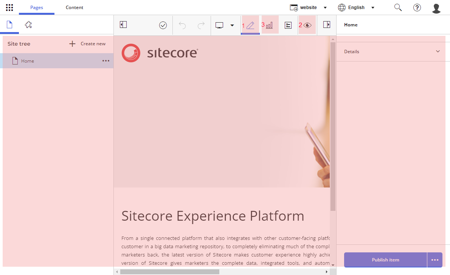This screenshot has height=275, width=450.
Task: Switch to the eye Preview mode
Action: click(x=307, y=25)
